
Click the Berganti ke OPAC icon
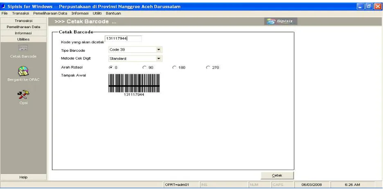click(x=23, y=71)
